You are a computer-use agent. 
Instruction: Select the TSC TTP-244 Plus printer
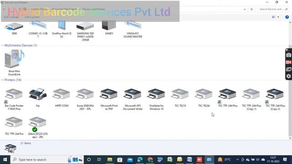pyautogui.click(x=228, y=98)
